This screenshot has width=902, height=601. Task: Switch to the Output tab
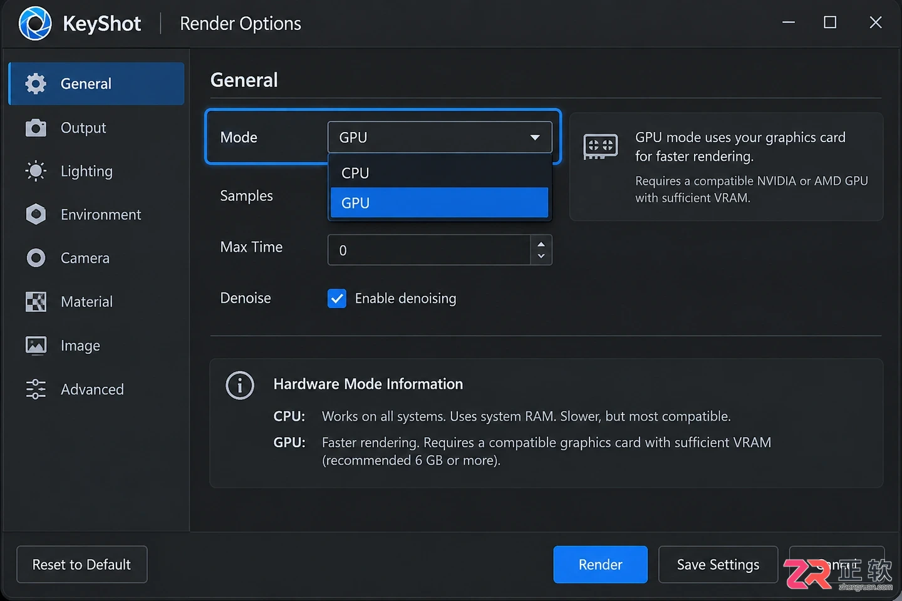pos(96,128)
